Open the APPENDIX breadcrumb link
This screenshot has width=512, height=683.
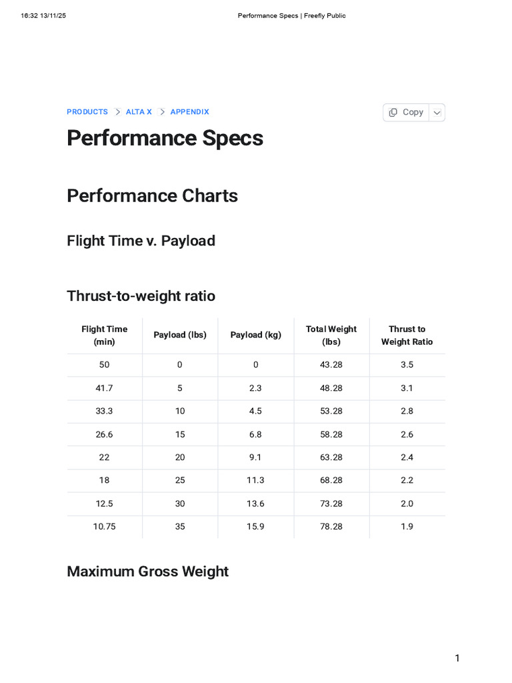[x=190, y=112]
